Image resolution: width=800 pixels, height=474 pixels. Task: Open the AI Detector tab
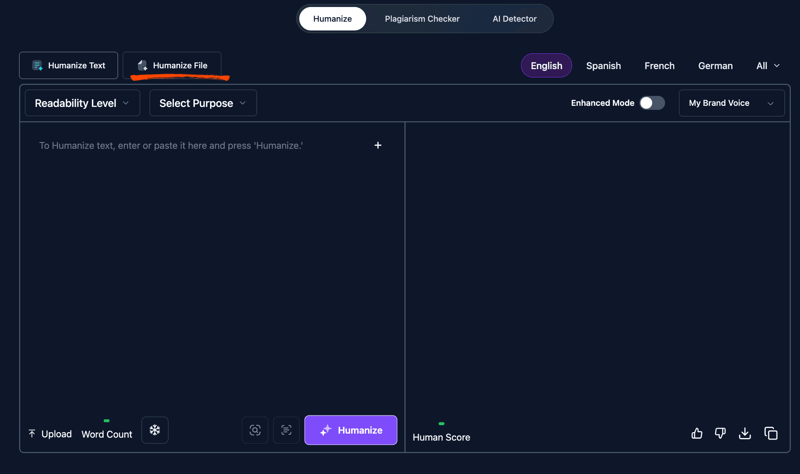(514, 18)
